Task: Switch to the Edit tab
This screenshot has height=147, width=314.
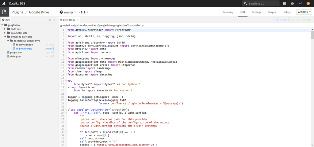Action: click(243, 12)
